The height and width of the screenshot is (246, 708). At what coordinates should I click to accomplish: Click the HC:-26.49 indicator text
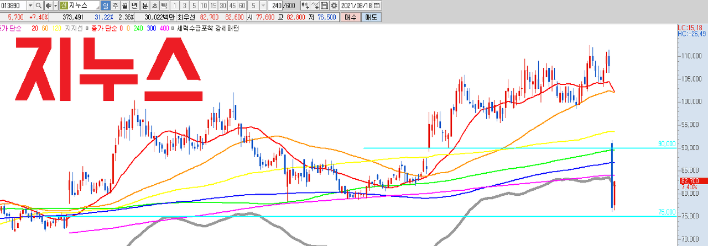click(x=691, y=34)
